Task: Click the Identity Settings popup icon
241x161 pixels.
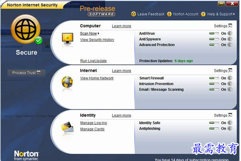Action: (230, 115)
